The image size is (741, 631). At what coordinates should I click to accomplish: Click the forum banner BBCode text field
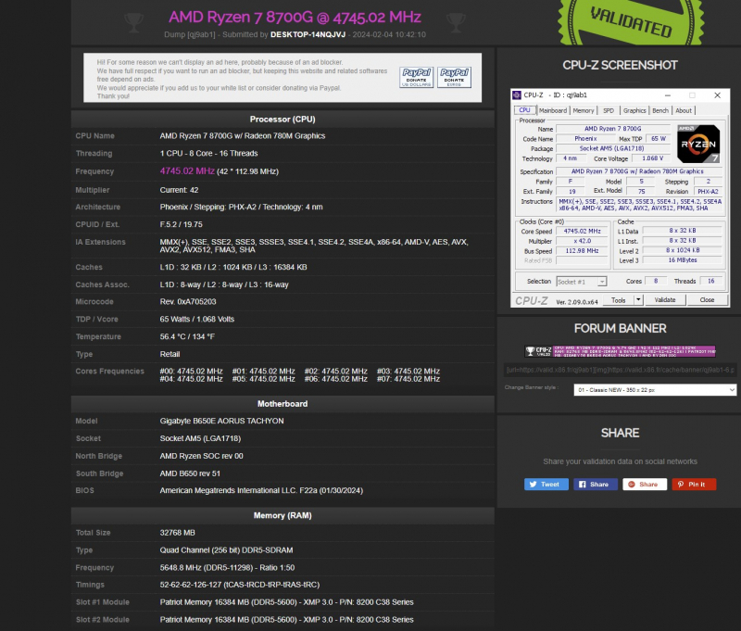(x=619, y=370)
